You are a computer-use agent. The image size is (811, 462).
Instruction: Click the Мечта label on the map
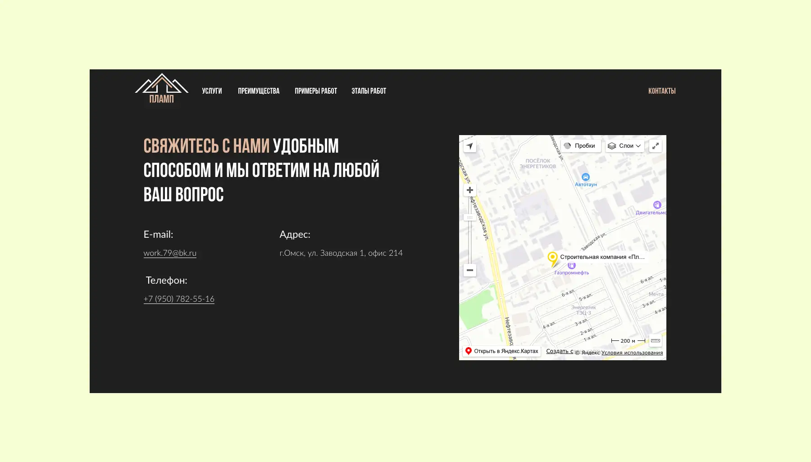click(x=656, y=294)
